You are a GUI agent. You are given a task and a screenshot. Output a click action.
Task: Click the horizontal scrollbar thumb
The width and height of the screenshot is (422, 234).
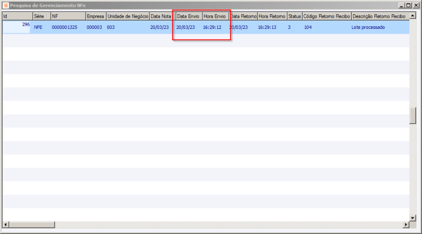(x=32, y=225)
